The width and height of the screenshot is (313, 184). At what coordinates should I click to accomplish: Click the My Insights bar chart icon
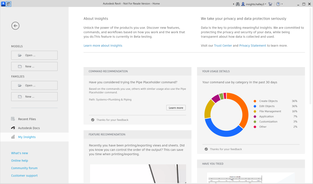[x=13, y=137]
